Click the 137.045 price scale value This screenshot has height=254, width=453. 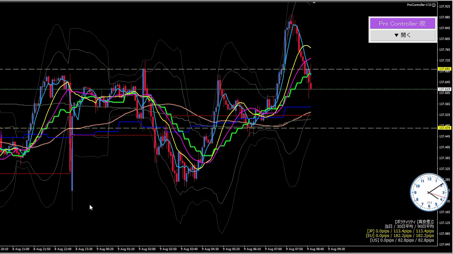[x=444, y=244]
